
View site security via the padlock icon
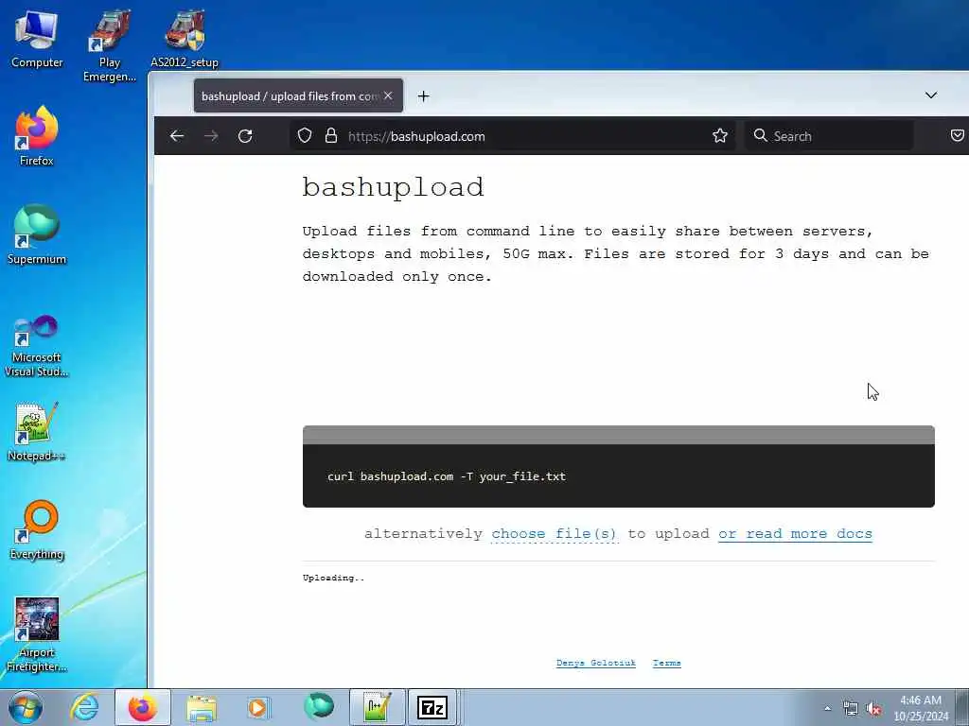[331, 136]
